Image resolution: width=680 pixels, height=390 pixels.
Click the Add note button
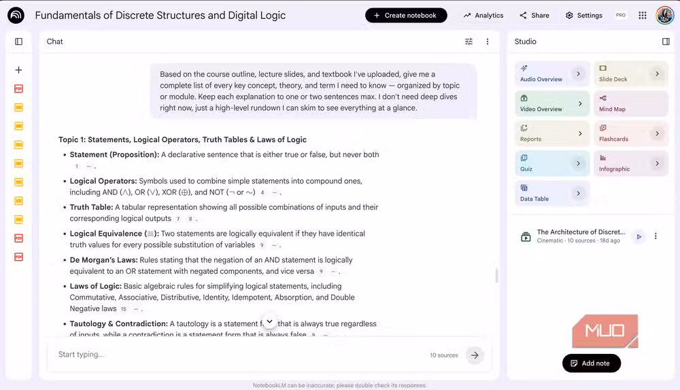[x=591, y=363]
